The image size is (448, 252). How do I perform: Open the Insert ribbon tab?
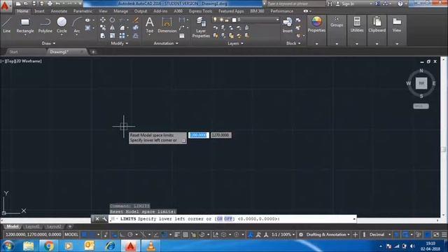(39, 11)
